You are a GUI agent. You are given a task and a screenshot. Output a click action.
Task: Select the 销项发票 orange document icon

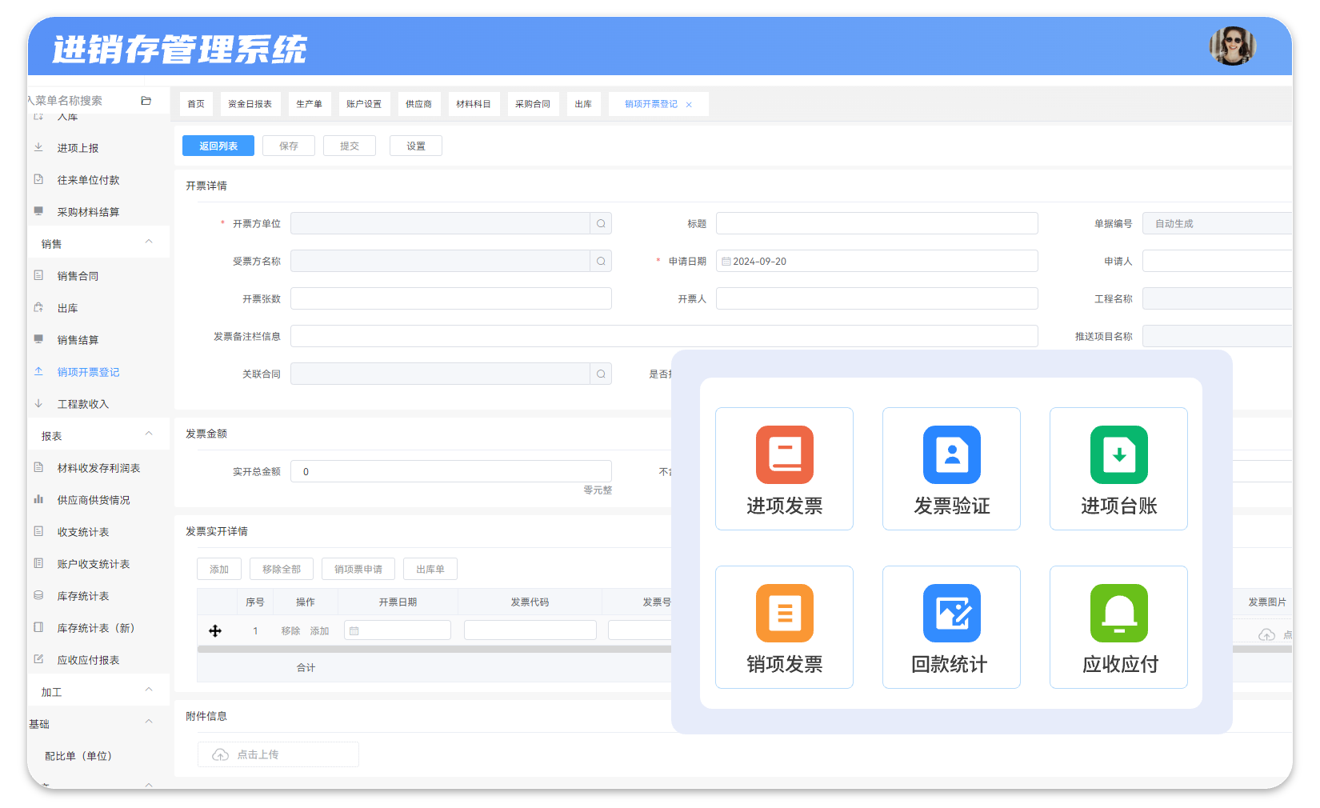point(784,613)
